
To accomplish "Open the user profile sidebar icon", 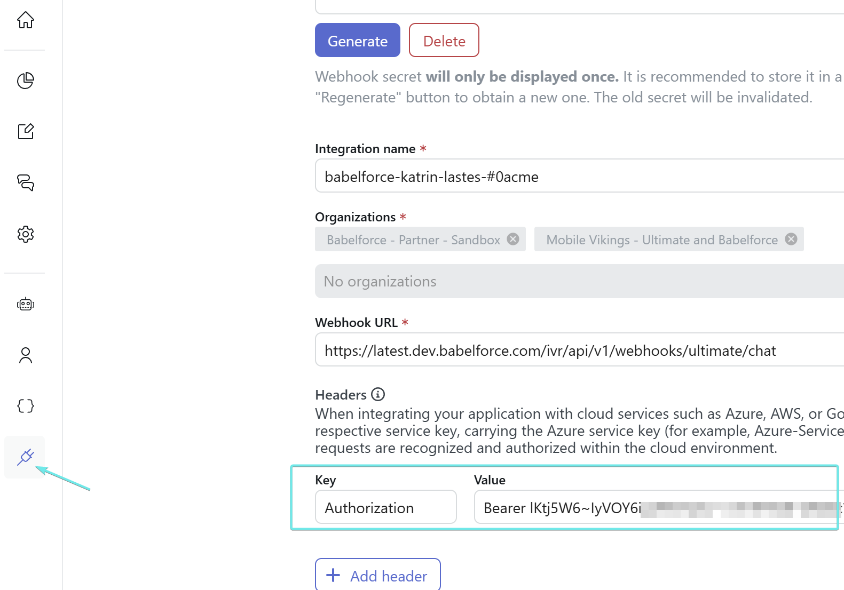I will pos(25,355).
